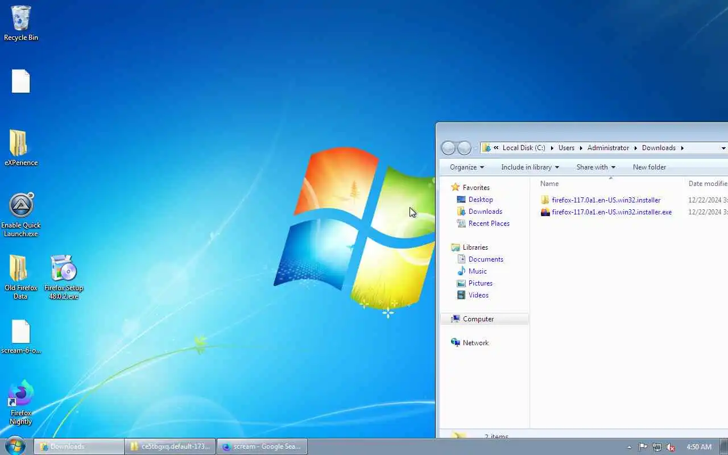The width and height of the screenshot is (728, 455).
Task: Select the scream-6-o... file on desktop
Action: (x=21, y=337)
